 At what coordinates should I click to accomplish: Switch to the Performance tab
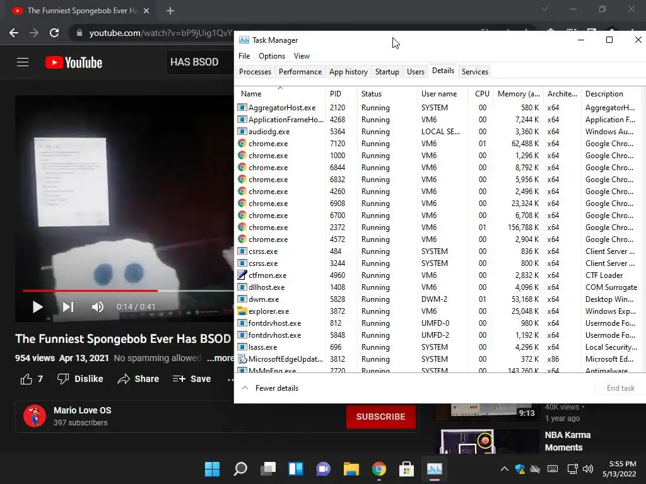pyautogui.click(x=300, y=72)
